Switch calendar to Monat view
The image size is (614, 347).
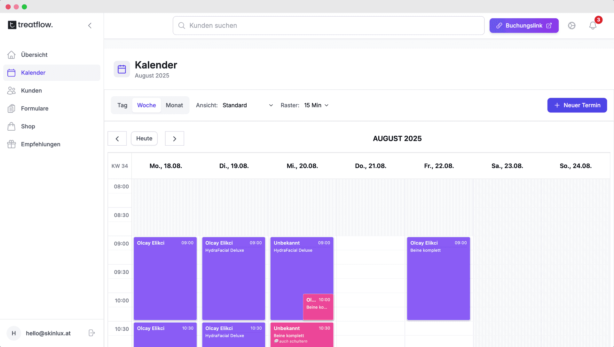(x=174, y=105)
